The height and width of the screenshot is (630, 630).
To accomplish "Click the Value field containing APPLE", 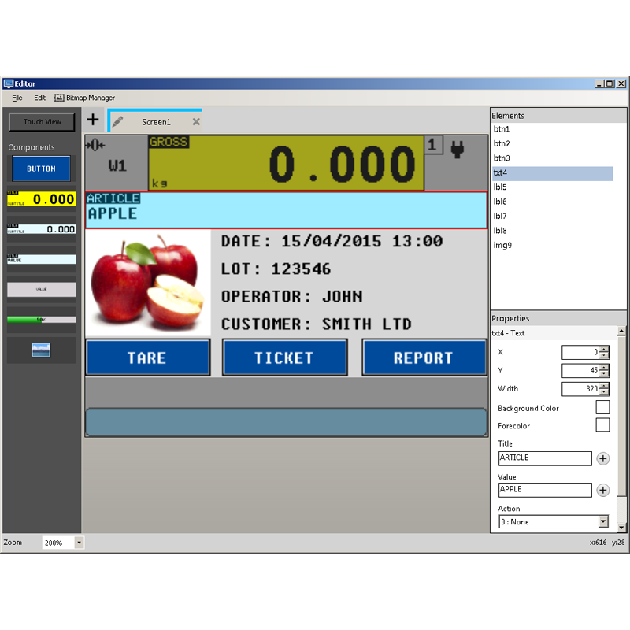I will click(545, 490).
